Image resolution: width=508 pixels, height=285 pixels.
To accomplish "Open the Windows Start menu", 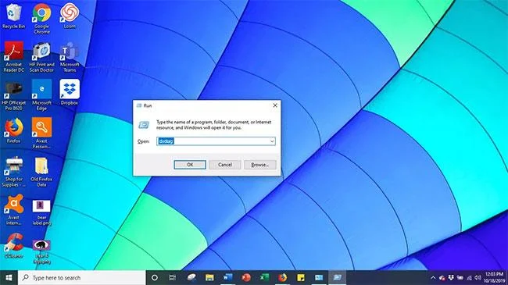I will pyautogui.click(x=9, y=277).
